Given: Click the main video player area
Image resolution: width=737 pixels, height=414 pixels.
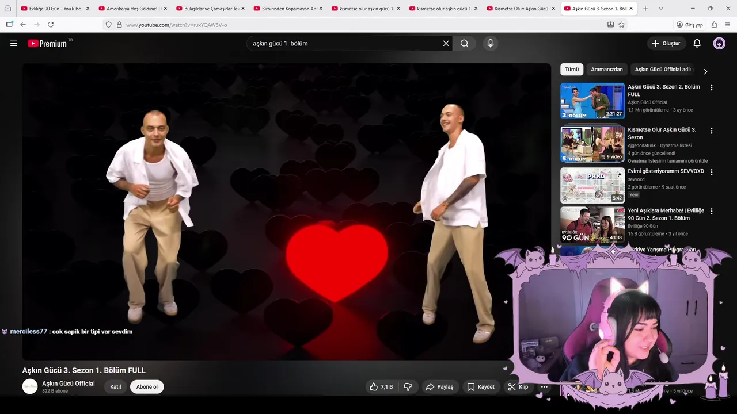Looking at the screenshot, I should 286,211.
